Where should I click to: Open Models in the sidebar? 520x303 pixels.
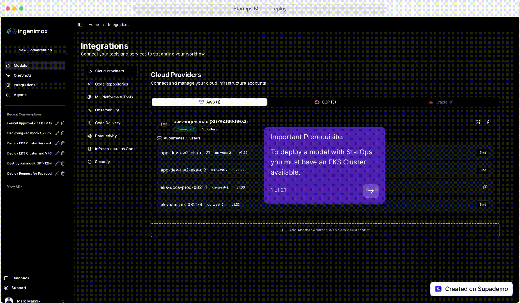35,66
